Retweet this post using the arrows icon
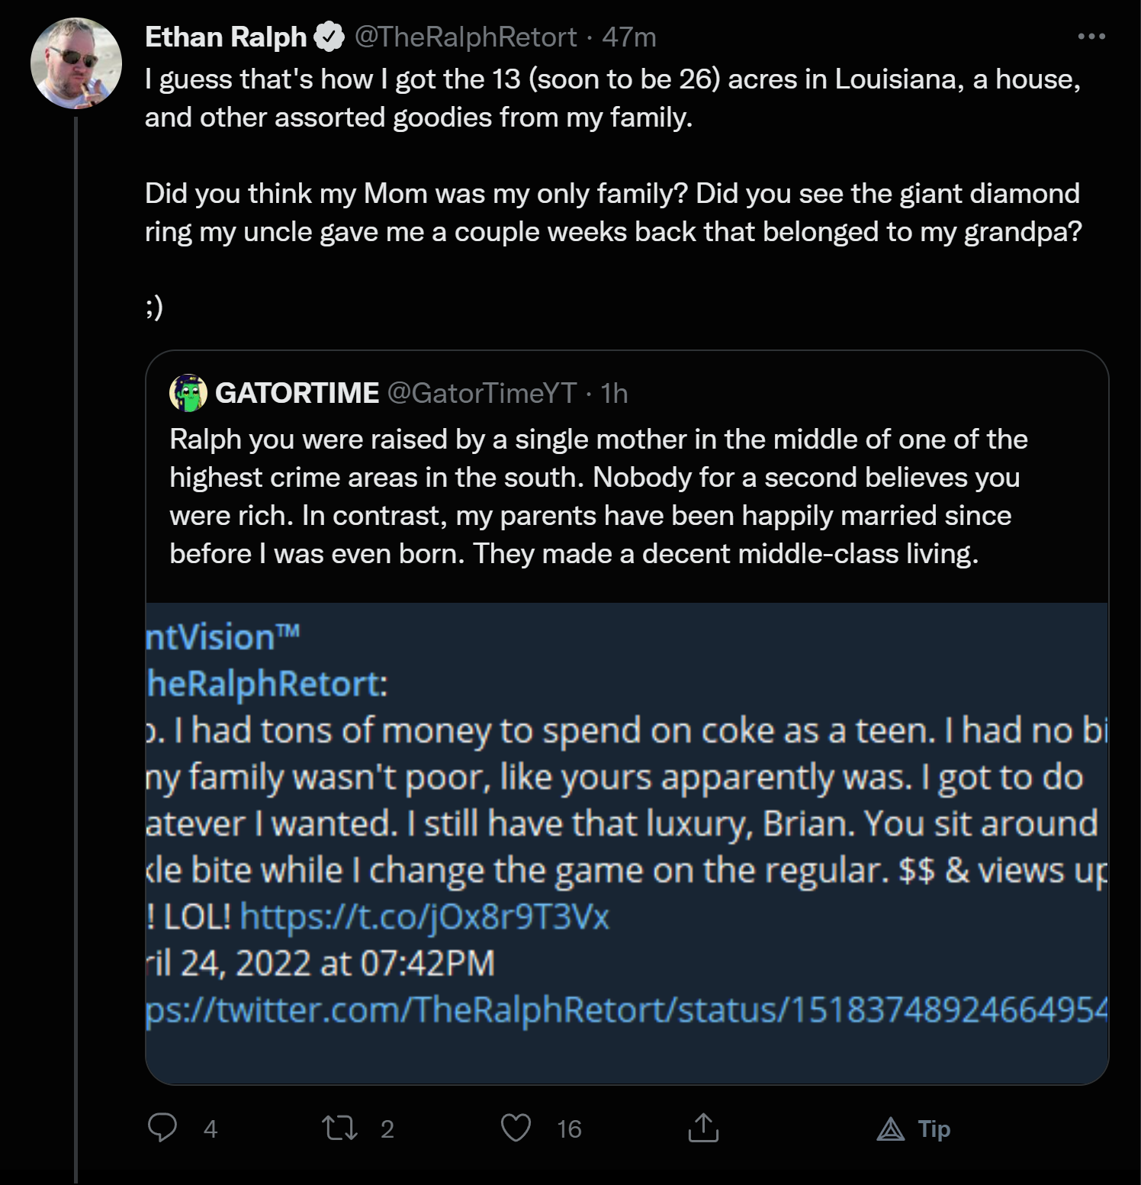Image resolution: width=1141 pixels, height=1185 pixels. 339,1128
